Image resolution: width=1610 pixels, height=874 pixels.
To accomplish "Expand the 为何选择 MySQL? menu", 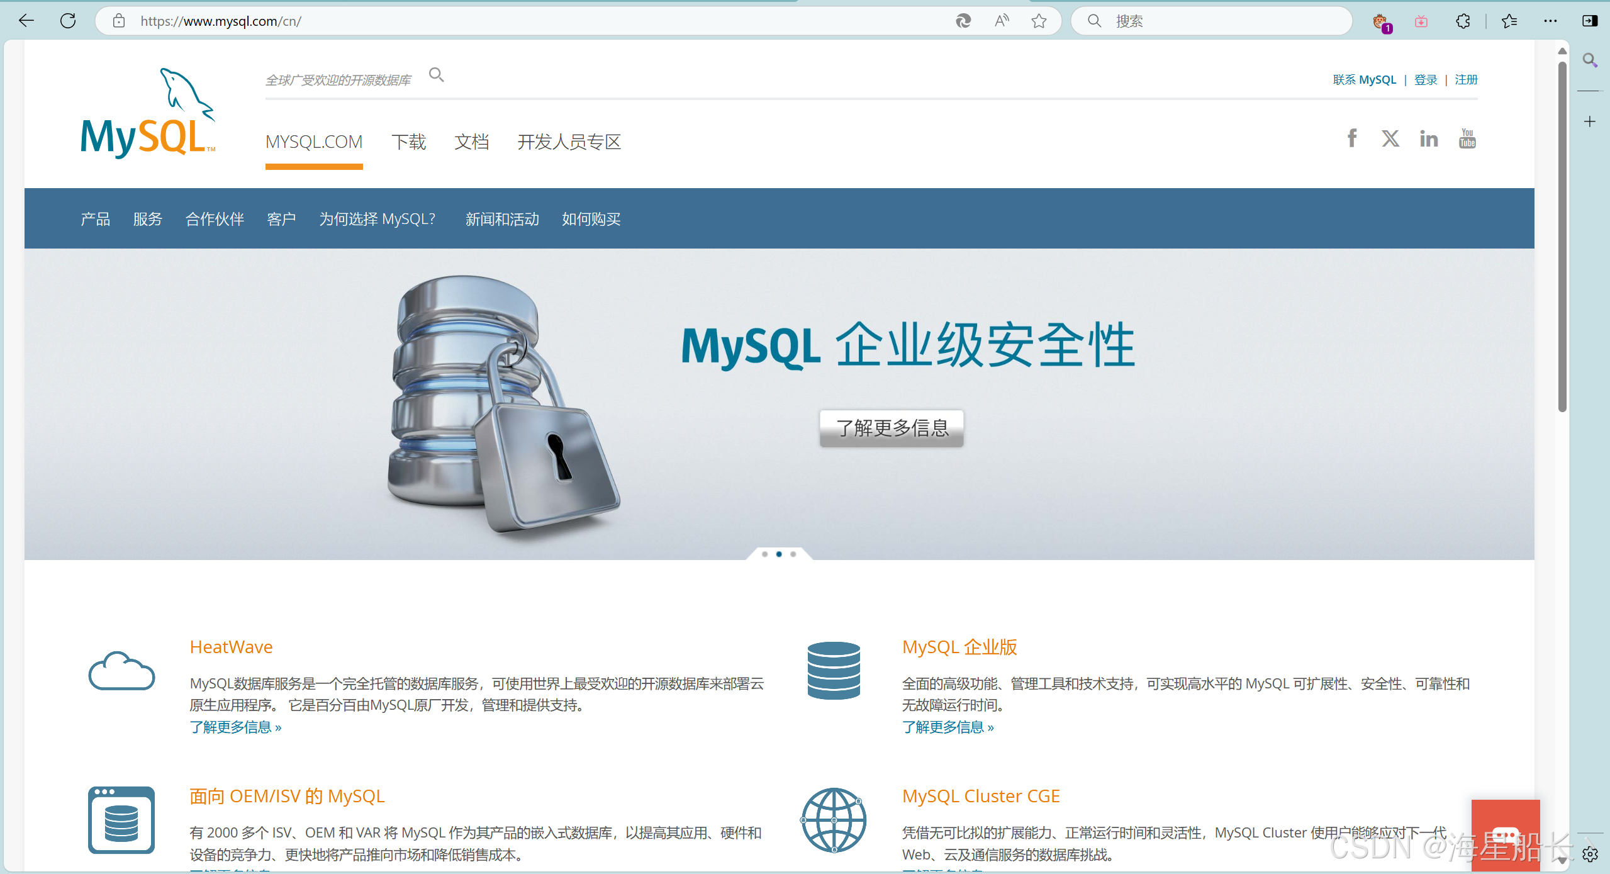I will (x=377, y=219).
